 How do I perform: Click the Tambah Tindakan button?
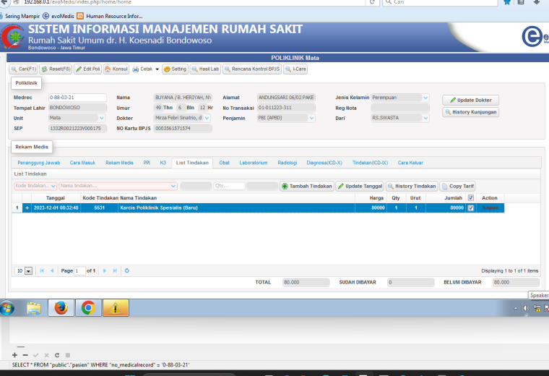pyautogui.click(x=307, y=186)
